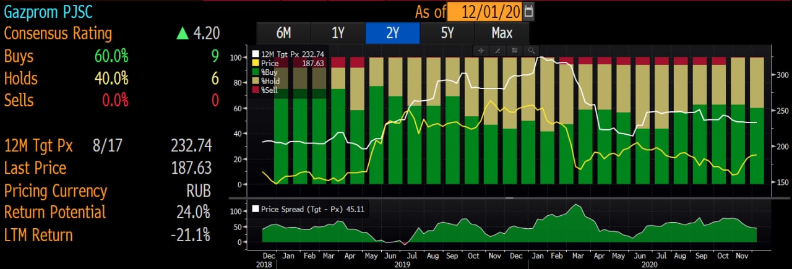Switch chart range to Max

pos(501,33)
